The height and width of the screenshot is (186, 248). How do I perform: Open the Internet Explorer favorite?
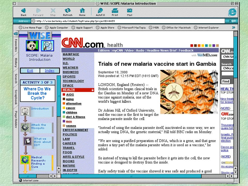click(206, 28)
